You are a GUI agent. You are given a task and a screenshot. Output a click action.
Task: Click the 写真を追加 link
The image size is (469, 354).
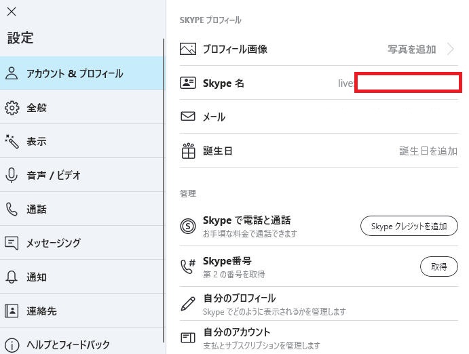point(411,49)
